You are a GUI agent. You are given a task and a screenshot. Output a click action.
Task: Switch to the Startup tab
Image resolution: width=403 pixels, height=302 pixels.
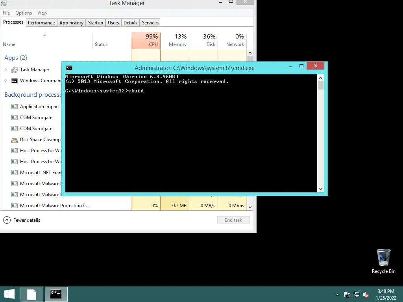click(95, 22)
